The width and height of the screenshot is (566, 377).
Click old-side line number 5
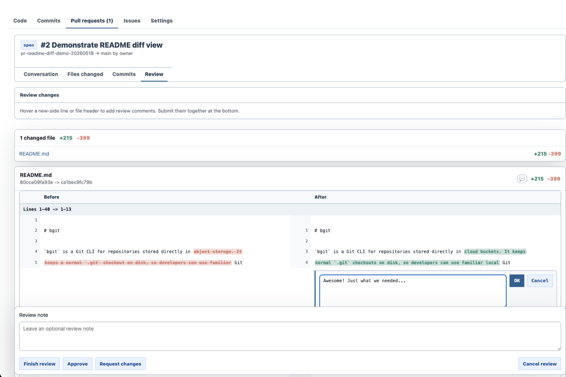tap(36, 263)
